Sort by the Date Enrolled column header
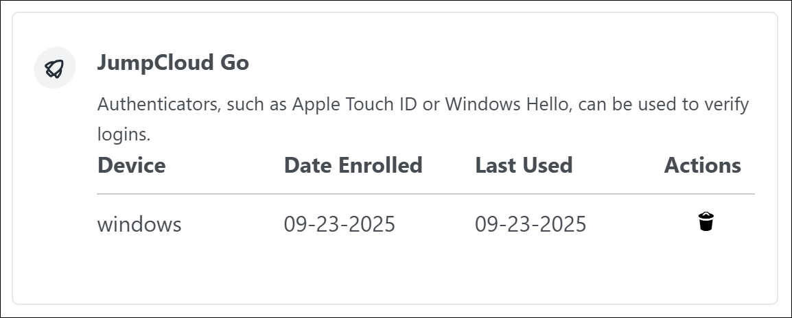 coord(353,165)
